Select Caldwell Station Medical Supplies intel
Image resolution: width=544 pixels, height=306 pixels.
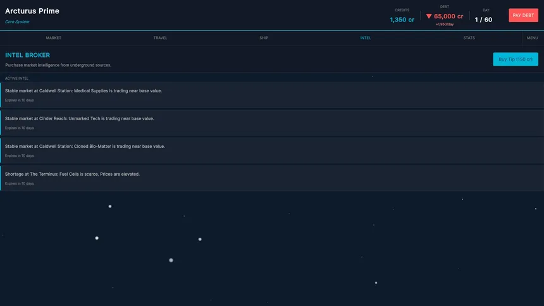coord(272,95)
